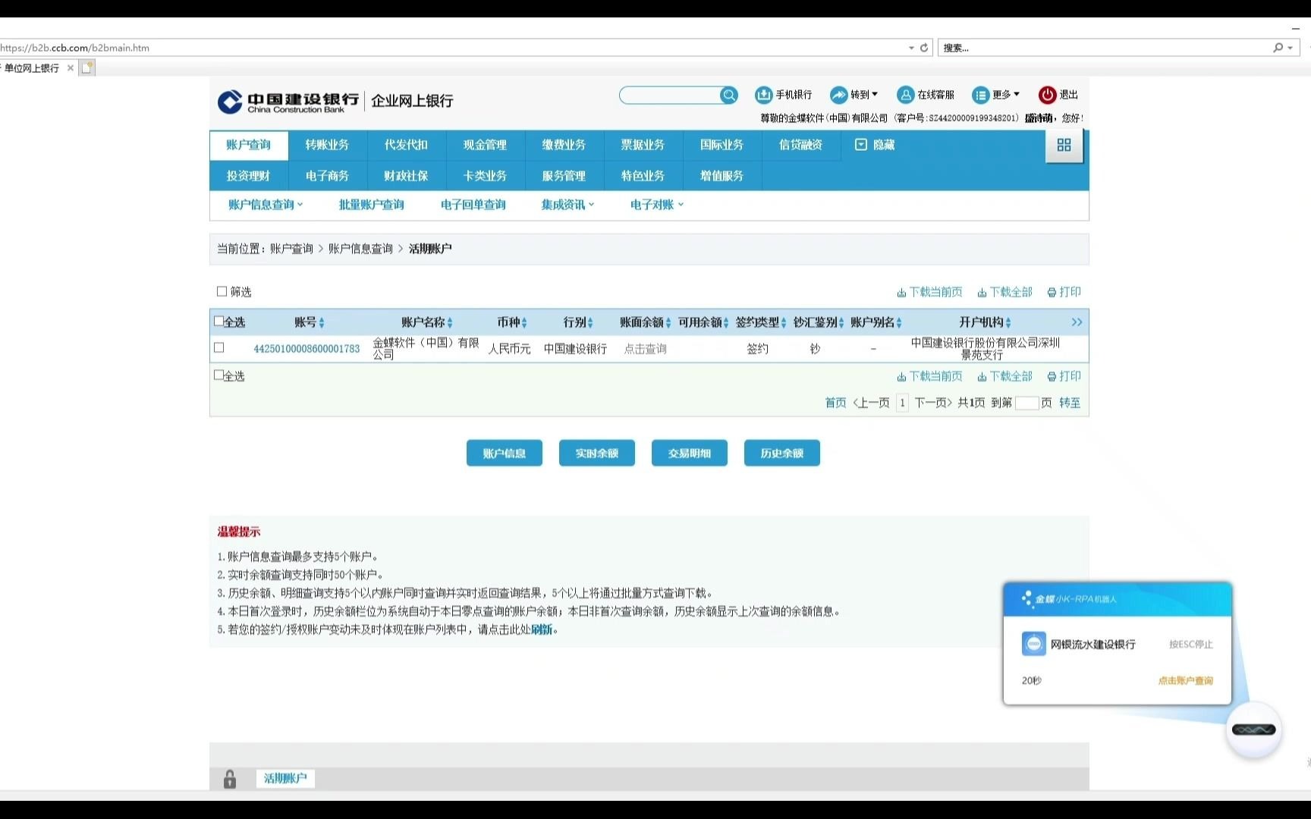Click the 退出 logout power icon
Image resolution: width=1311 pixels, height=819 pixels.
coord(1047,95)
